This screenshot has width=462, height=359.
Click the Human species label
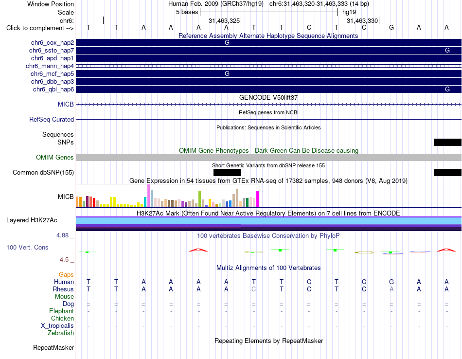coord(64,282)
